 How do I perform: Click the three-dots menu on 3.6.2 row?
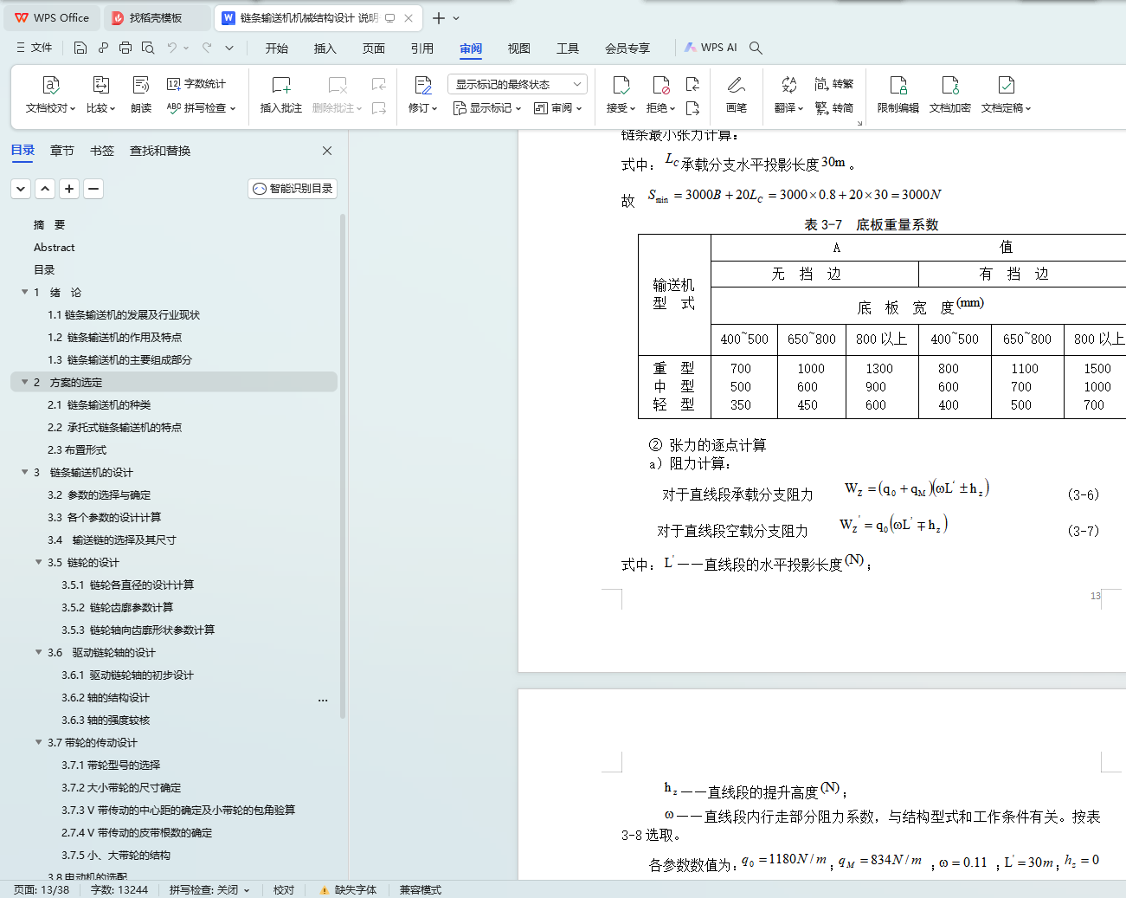(x=323, y=700)
